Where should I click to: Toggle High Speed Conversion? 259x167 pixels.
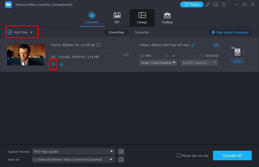pos(230,32)
